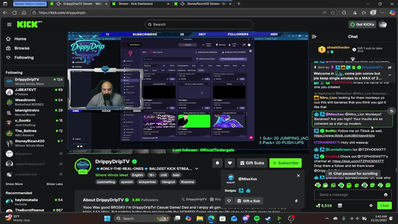Close the Kick Dashboard tab

(x=168, y=4)
